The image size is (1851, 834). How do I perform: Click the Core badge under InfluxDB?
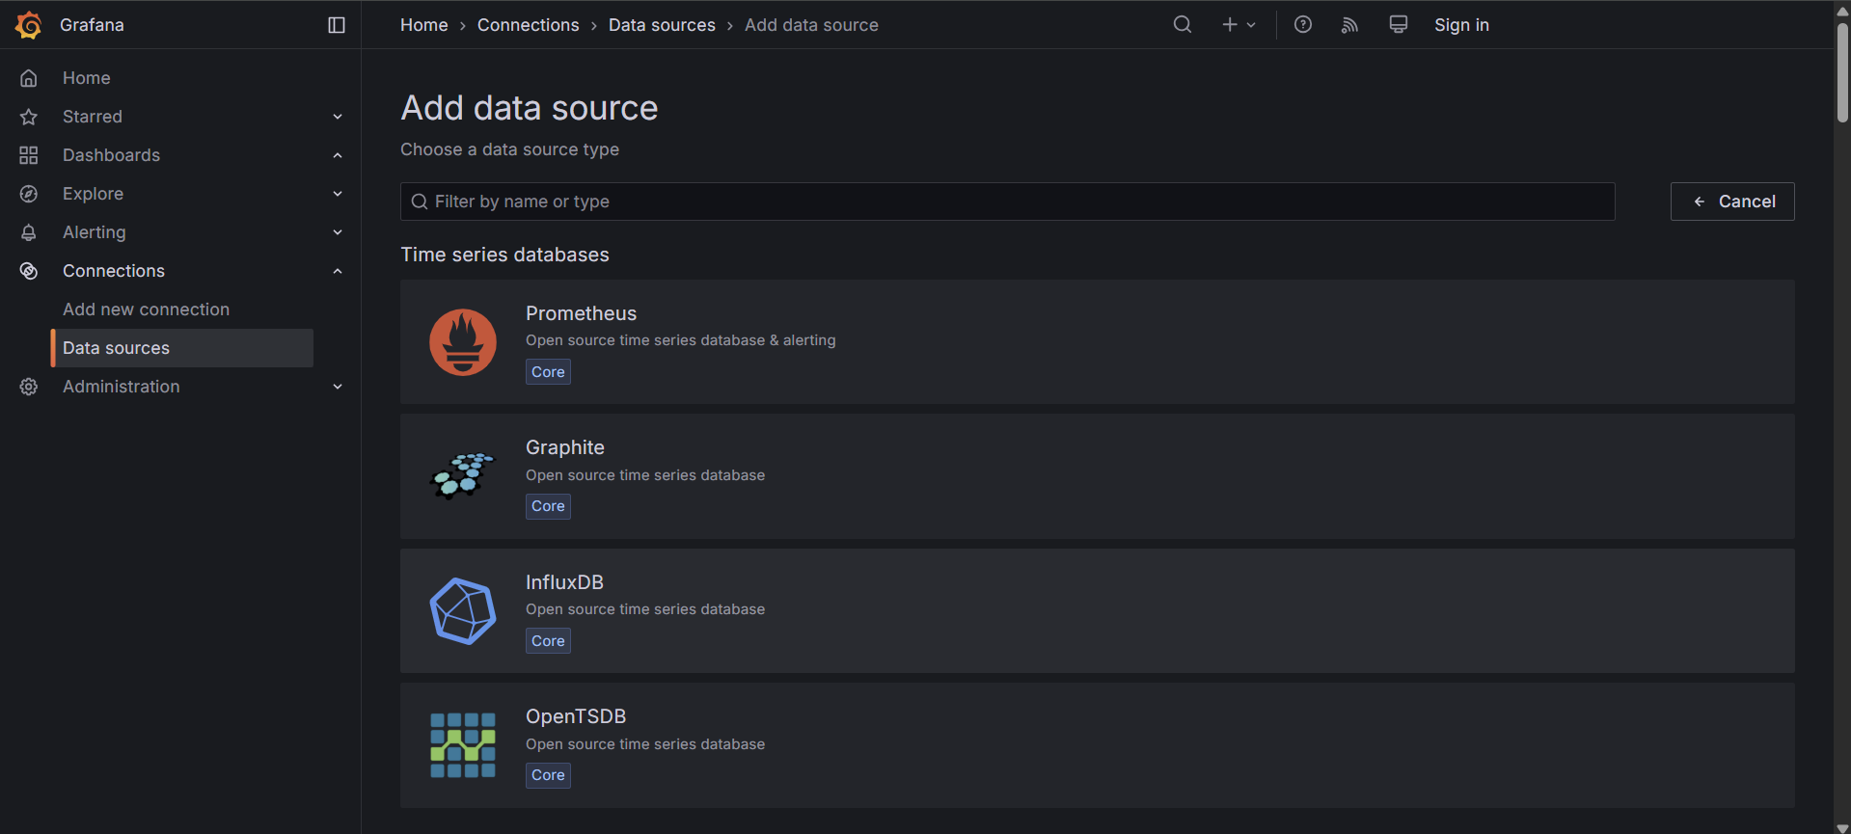coord(548,641)
